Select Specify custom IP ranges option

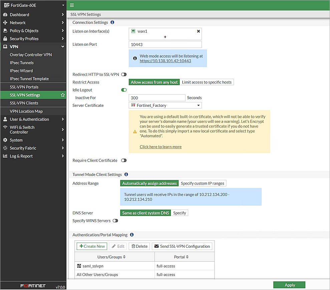[x=203, y=183]
